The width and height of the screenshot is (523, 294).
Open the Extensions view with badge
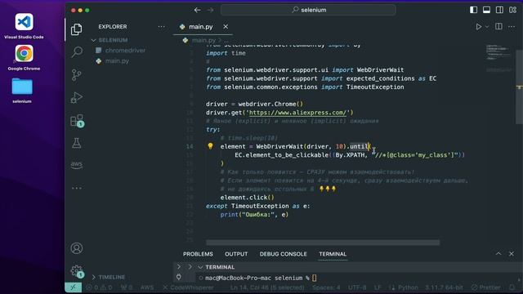(x=77, y=120)
